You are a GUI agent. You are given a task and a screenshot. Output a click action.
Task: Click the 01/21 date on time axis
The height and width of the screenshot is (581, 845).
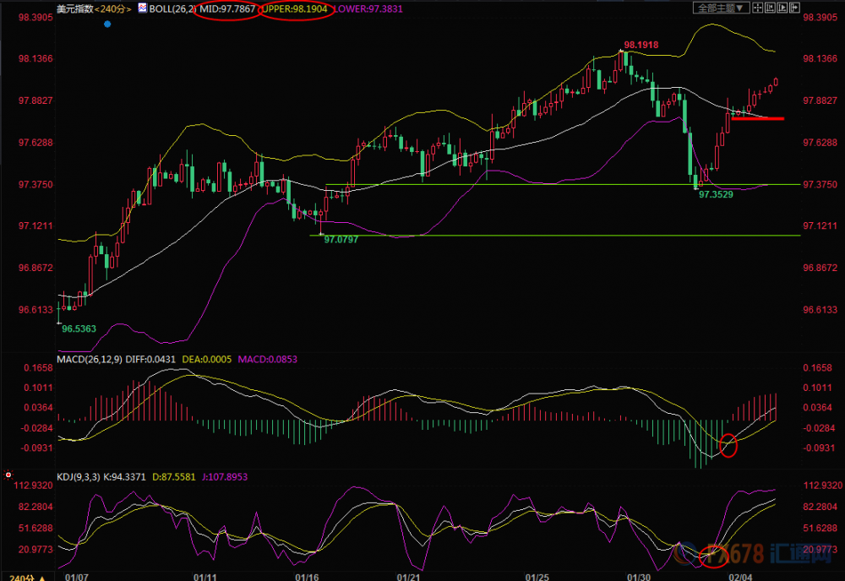pyautogui.click(x=408, y=578)
